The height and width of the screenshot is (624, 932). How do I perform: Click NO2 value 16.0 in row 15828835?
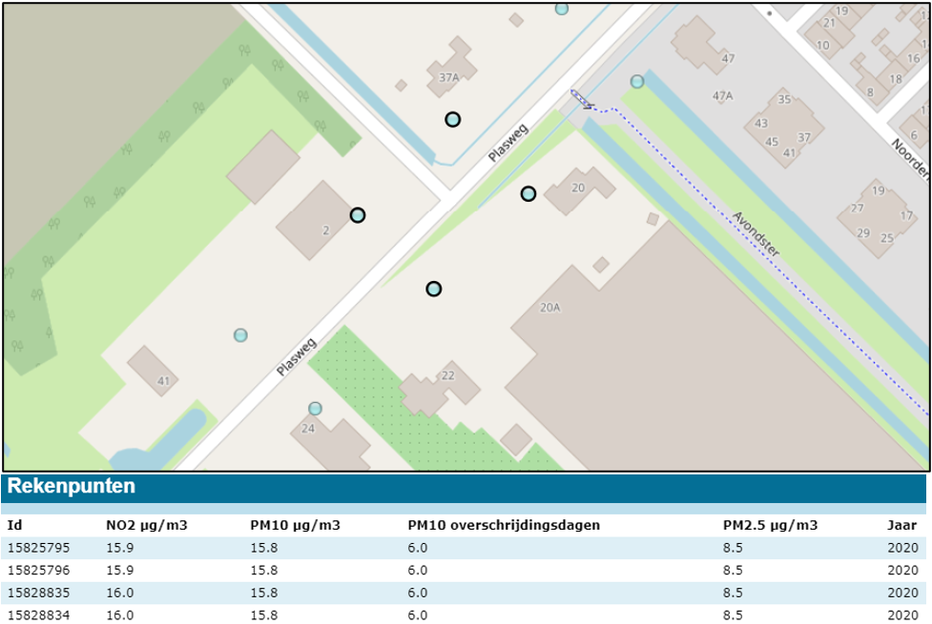click(120, 594)
